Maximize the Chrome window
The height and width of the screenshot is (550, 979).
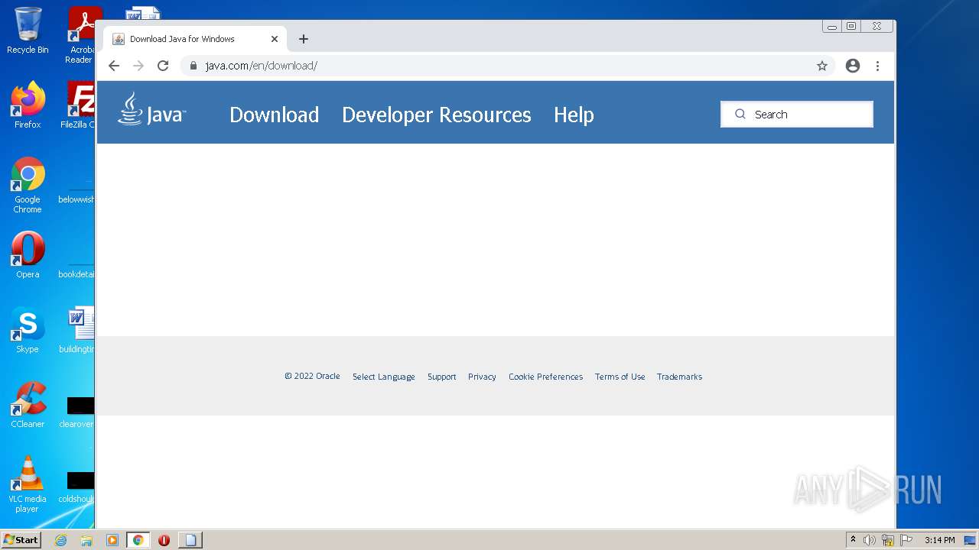coord(851,26)
